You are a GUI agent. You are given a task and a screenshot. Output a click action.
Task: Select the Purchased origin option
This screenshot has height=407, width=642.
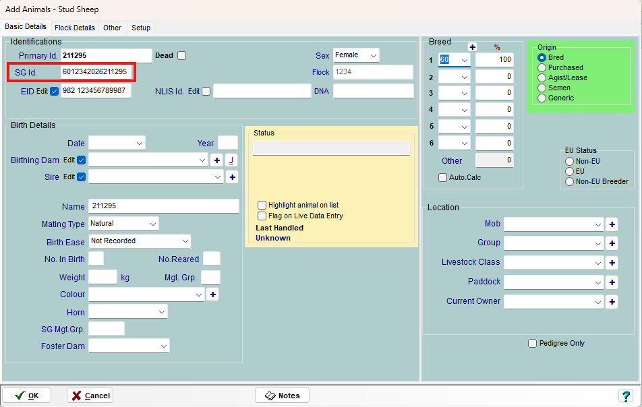tap(542, 67)
